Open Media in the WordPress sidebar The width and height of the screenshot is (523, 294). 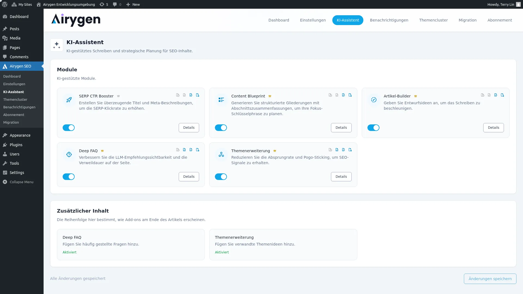22,38
